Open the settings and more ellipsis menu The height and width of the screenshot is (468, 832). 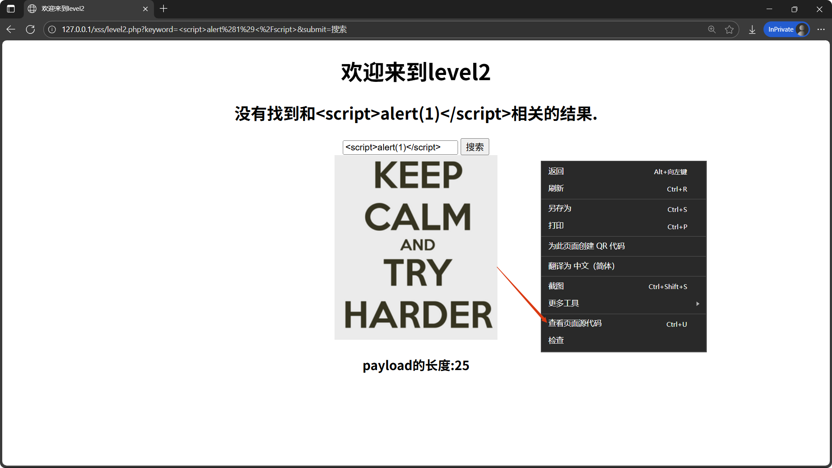pos(821,29)
